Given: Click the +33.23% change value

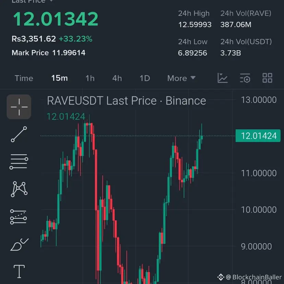Looking at the screenshot, I should [75, 39].
